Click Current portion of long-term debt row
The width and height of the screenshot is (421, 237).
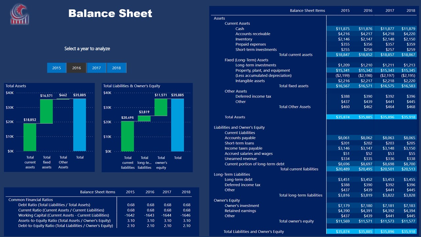[x=255, y=164]
